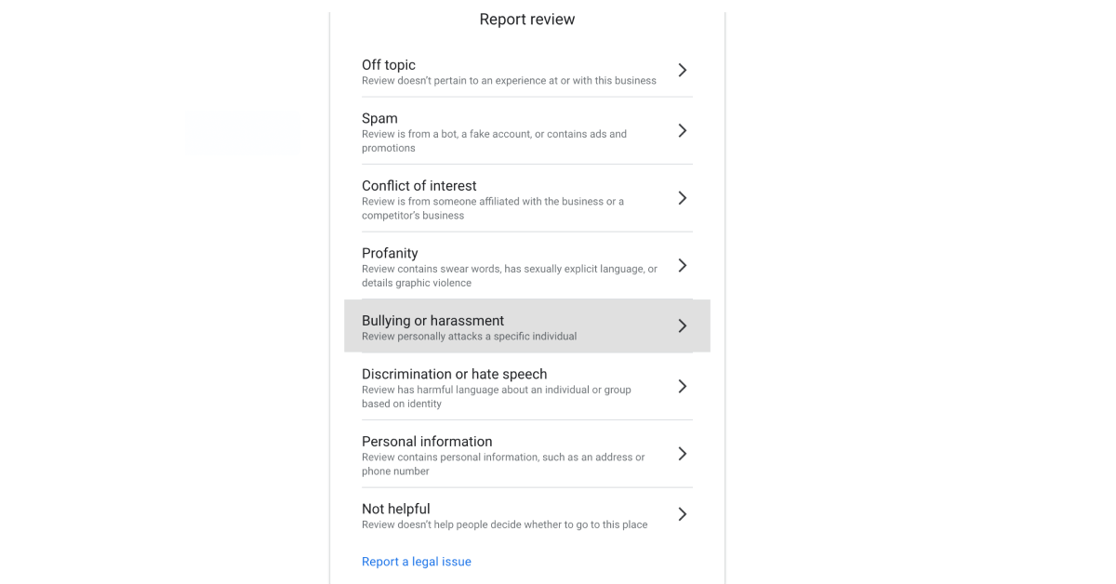Select the description under Off topic
Screen dimensions: 1116x584
[x=509, y=81]
